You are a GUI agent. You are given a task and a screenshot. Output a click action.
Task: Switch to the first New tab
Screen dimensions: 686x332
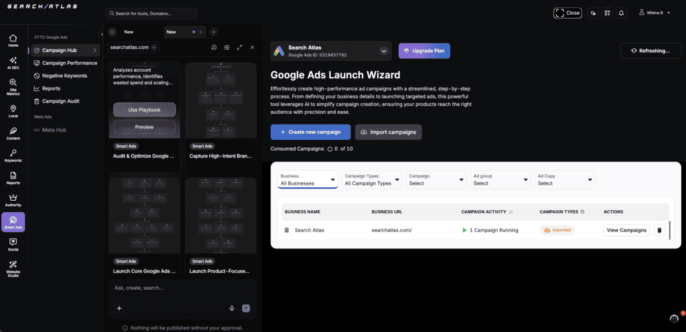(129, 32)
